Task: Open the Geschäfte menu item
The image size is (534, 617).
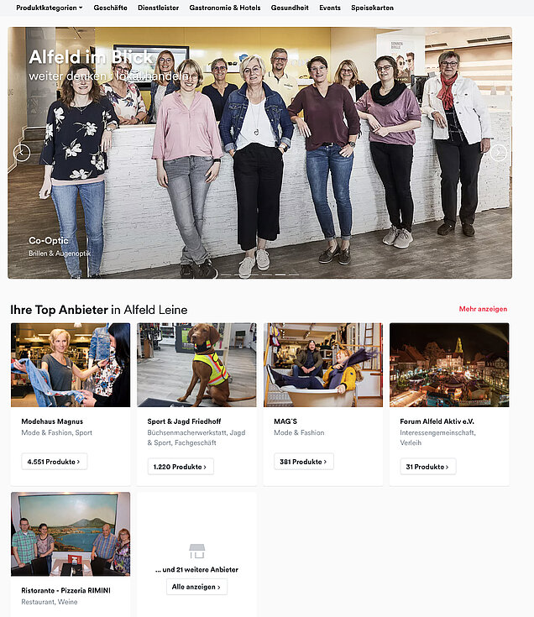Action: [x=110, y=8]
